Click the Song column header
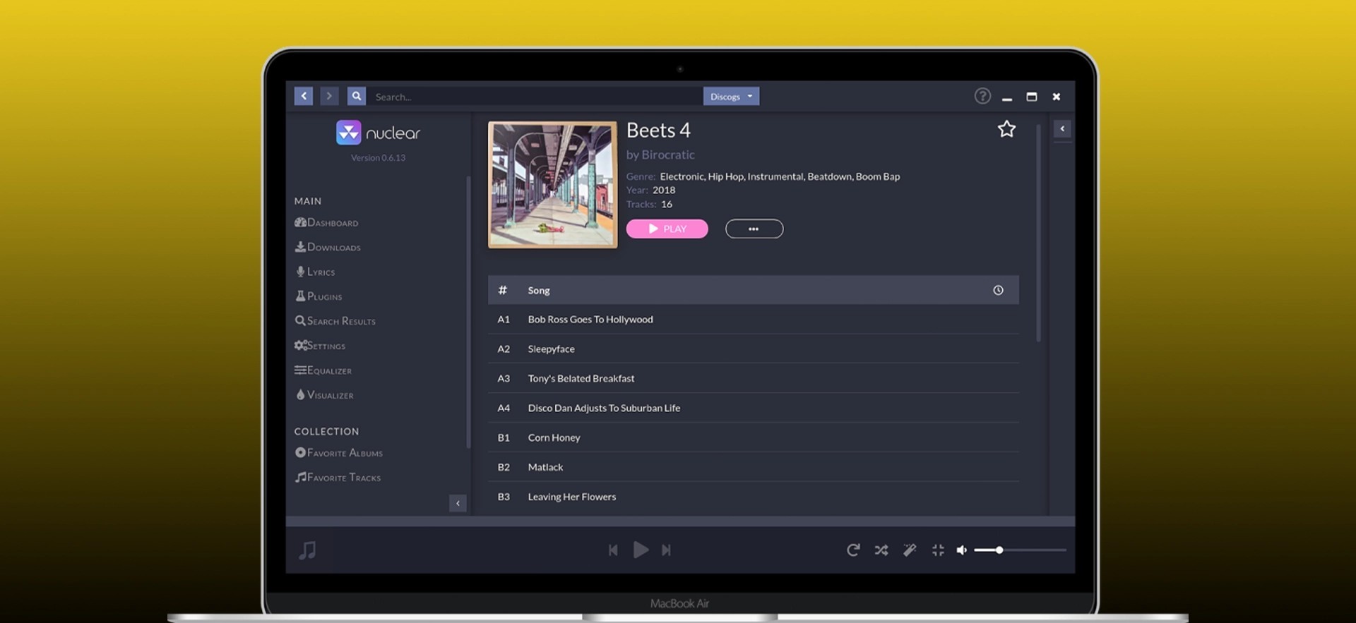This screenshot has width=1356, height=623. [539, 291]
